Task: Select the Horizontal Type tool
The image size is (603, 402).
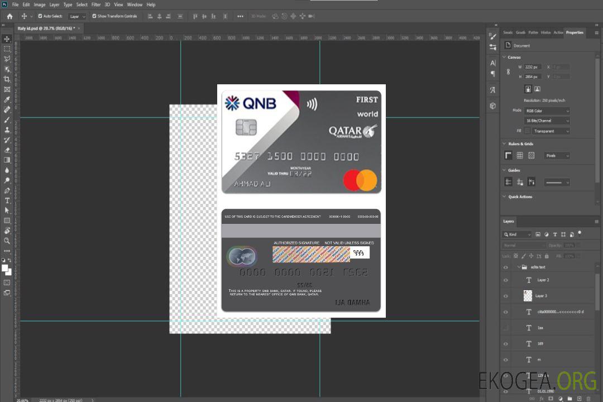Action: (x=7, y=200)
